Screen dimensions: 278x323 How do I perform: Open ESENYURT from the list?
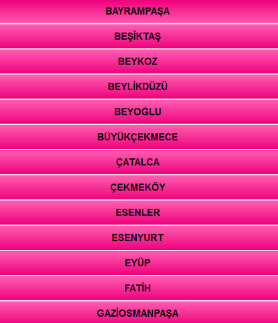(139, 238)
